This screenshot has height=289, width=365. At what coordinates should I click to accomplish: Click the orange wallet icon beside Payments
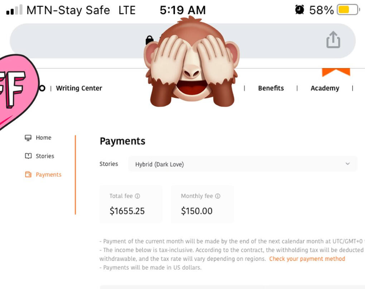pyautogui.click(x=28, y=175)
